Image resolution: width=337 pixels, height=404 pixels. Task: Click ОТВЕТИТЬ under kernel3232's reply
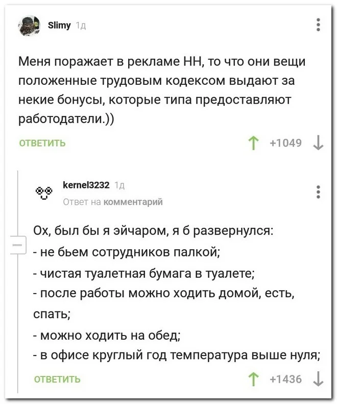[x=57, y=379]
